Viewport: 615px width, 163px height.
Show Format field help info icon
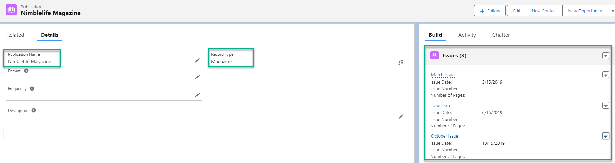click(26, 71)
